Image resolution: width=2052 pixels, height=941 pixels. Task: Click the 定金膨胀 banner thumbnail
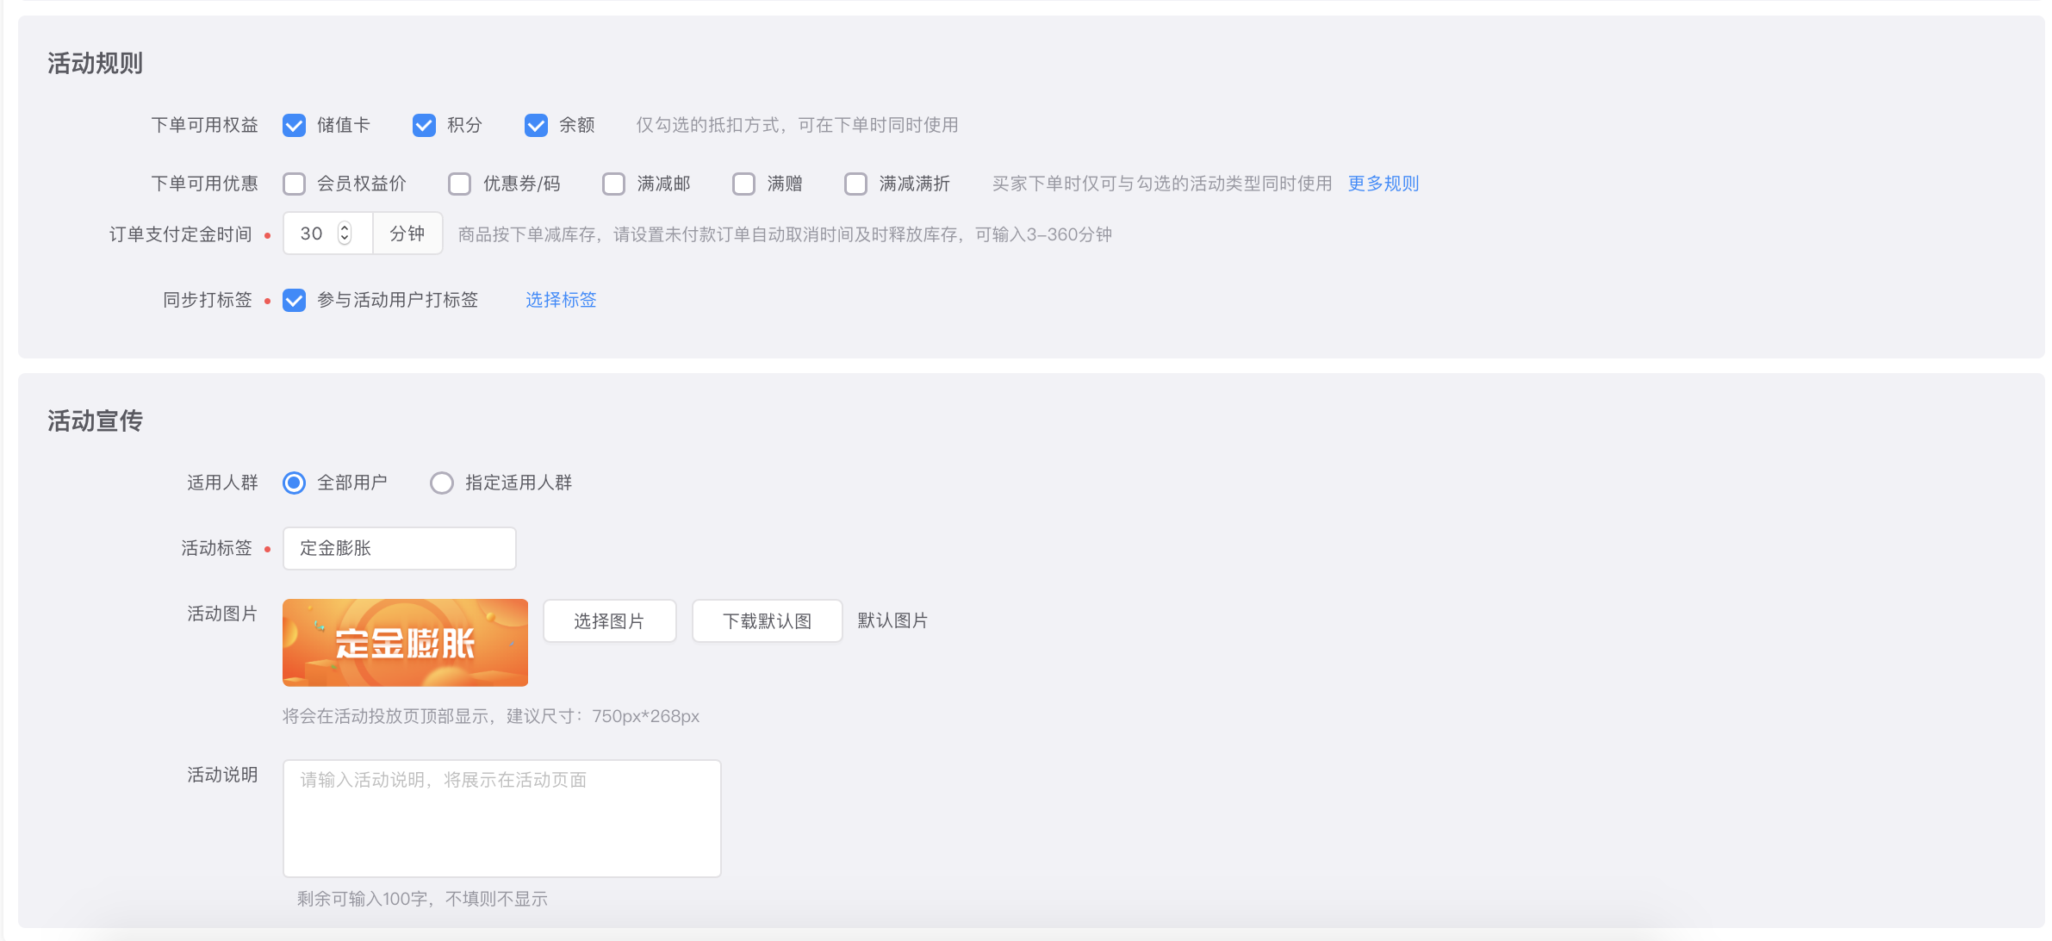point(405,643)
